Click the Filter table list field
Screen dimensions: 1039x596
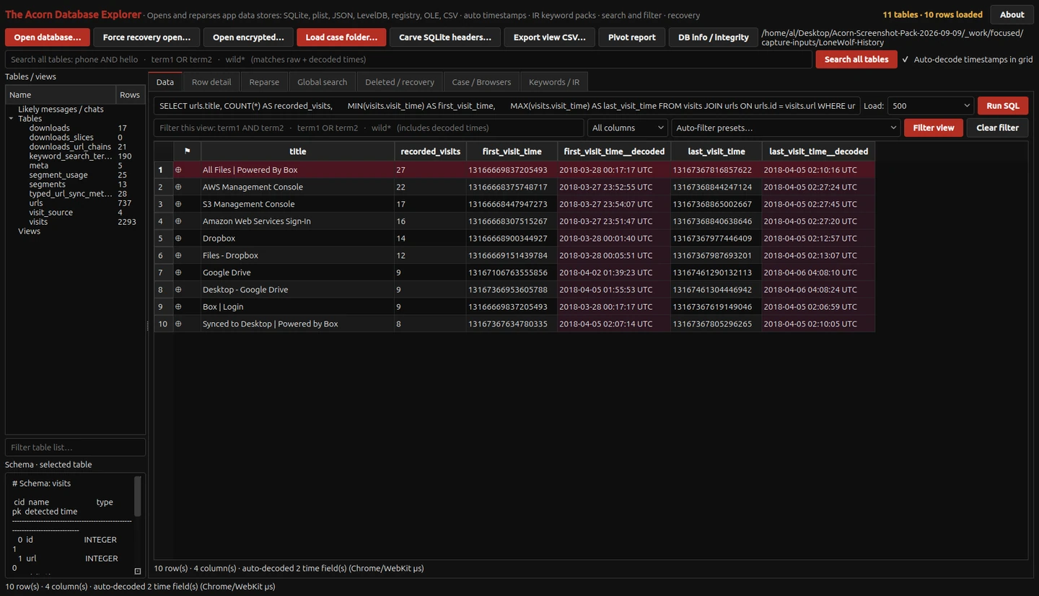75,448
